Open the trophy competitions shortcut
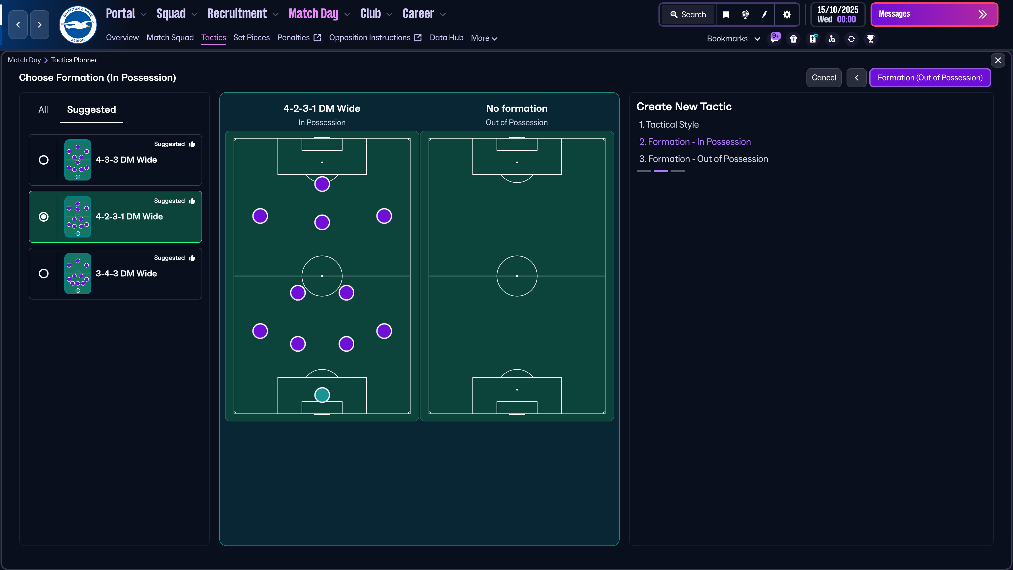 pos(870,39)
